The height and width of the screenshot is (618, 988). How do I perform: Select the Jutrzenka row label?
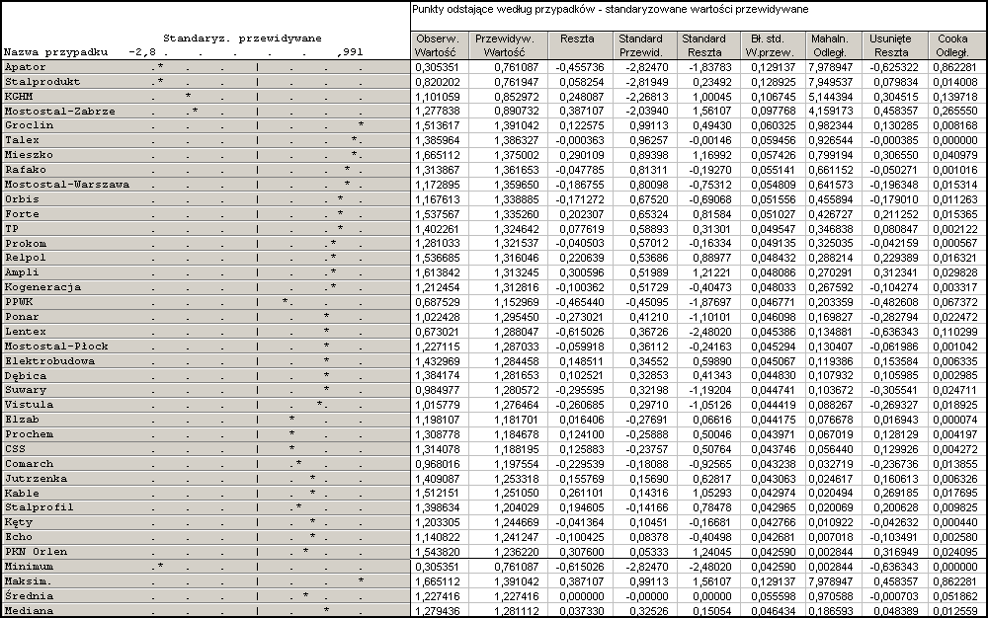click(36, 478)
